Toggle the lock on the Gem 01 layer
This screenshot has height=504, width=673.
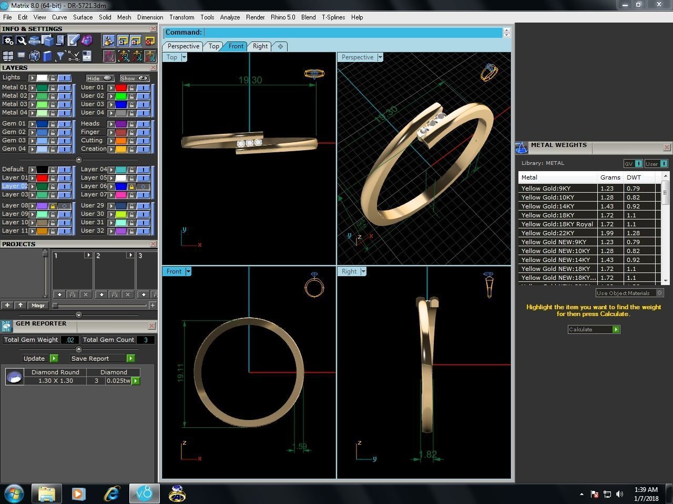[53, 124]
